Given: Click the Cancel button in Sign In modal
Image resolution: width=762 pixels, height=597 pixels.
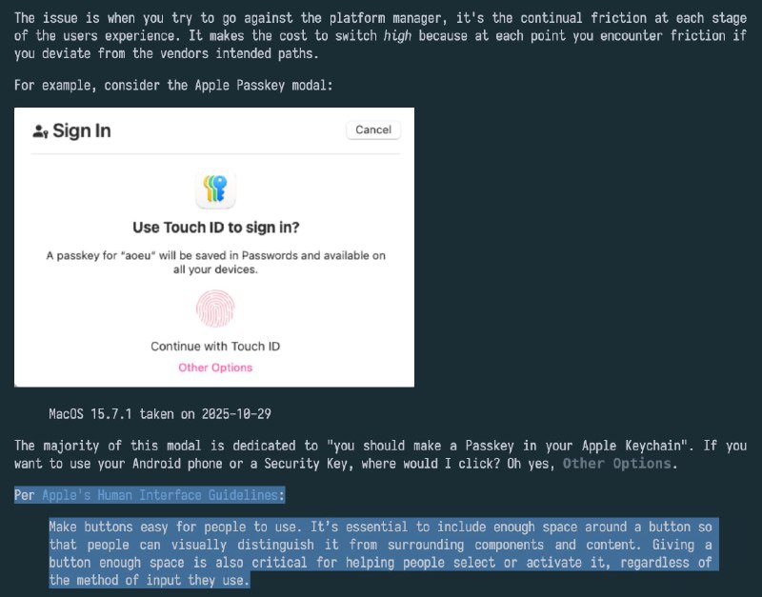Looking at the screenshot, I should 373,129.
